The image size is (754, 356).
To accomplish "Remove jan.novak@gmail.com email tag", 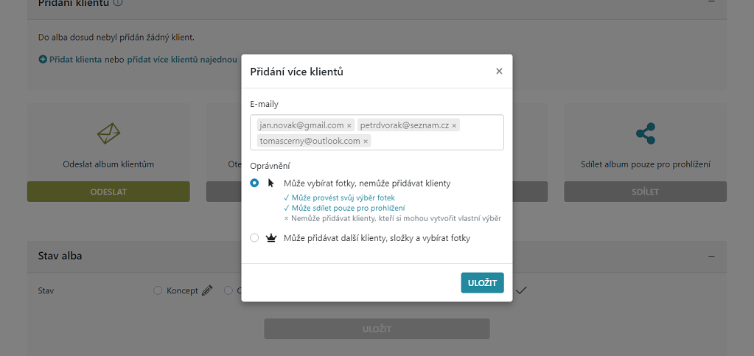I will click(x=349, y=125).
